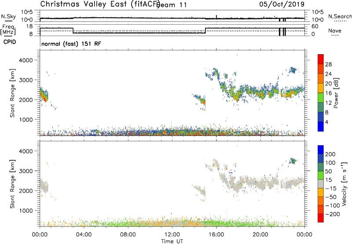Click the 'Nave' legend label
352x244 pixels.
coord(335,31)
